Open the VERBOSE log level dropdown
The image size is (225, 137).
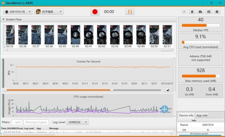tap(78, 122)
